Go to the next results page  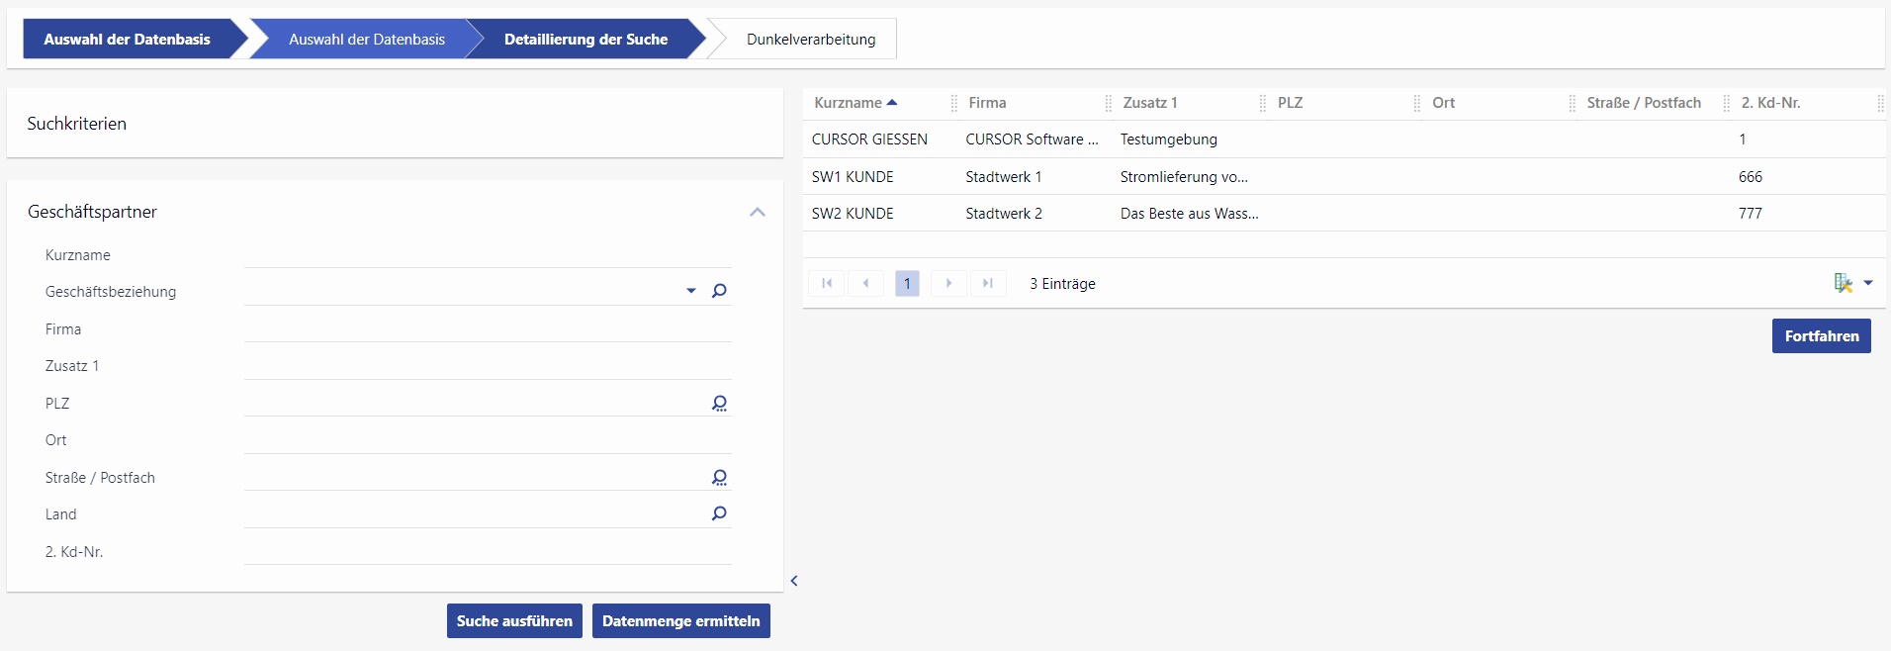[x=948, y=284]
